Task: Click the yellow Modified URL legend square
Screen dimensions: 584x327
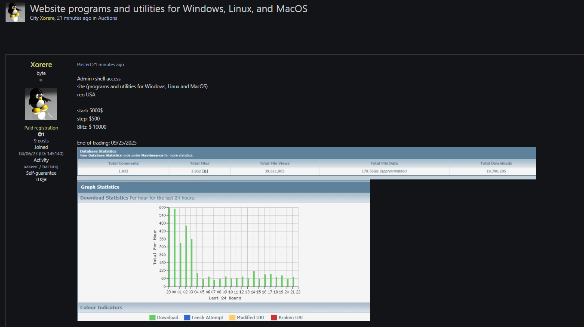Action: click(x=232, y=318)
